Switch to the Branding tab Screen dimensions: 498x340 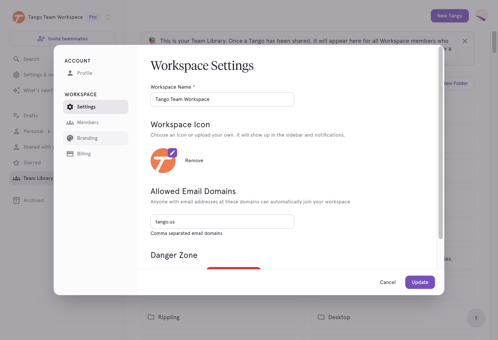tap(96, 138)
